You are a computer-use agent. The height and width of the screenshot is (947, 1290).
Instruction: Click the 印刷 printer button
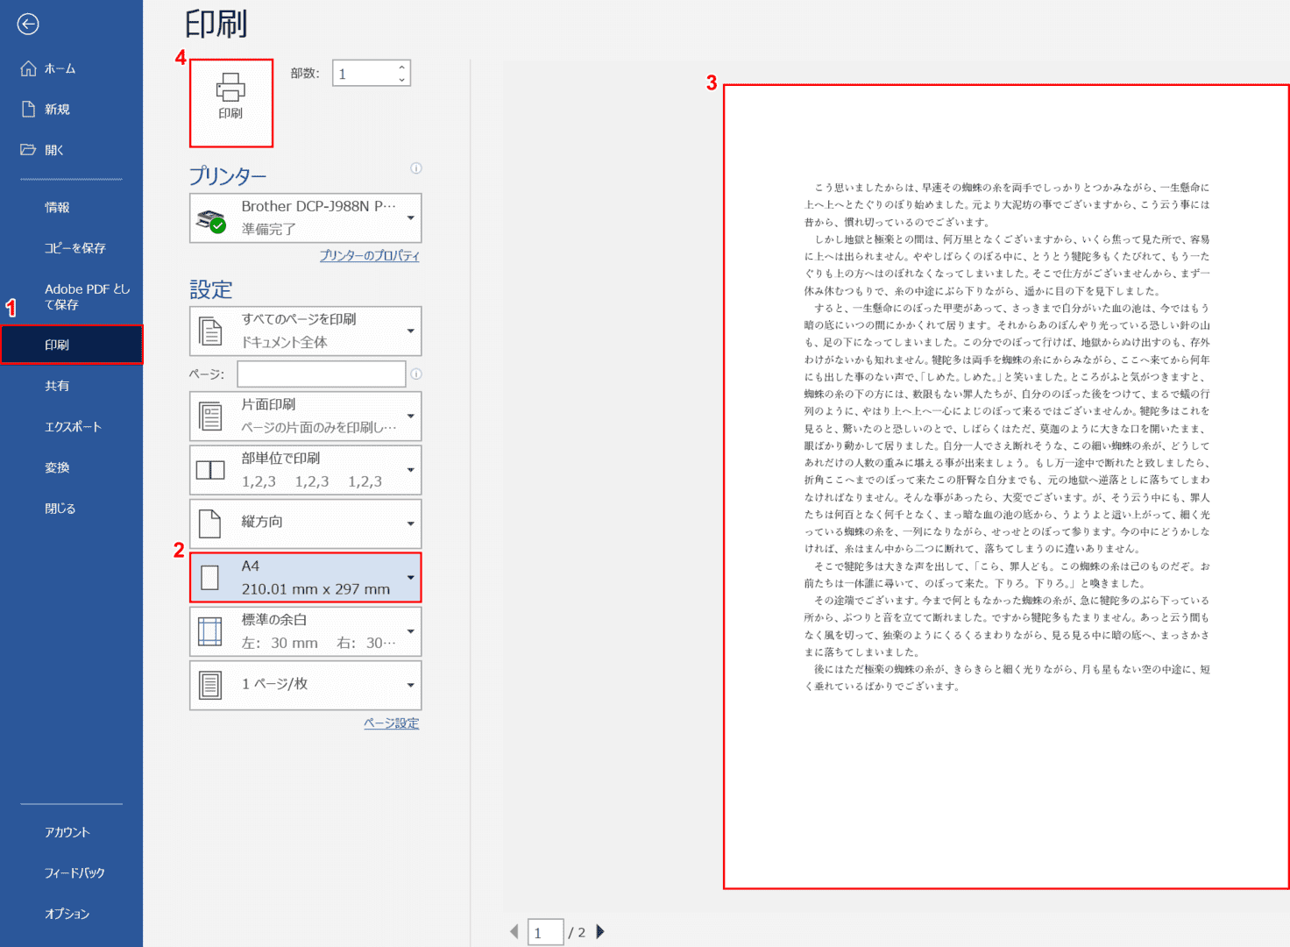(230, 103)
